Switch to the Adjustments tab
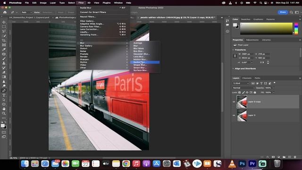Viewport: 302px width, 170px height. (252, 40)
